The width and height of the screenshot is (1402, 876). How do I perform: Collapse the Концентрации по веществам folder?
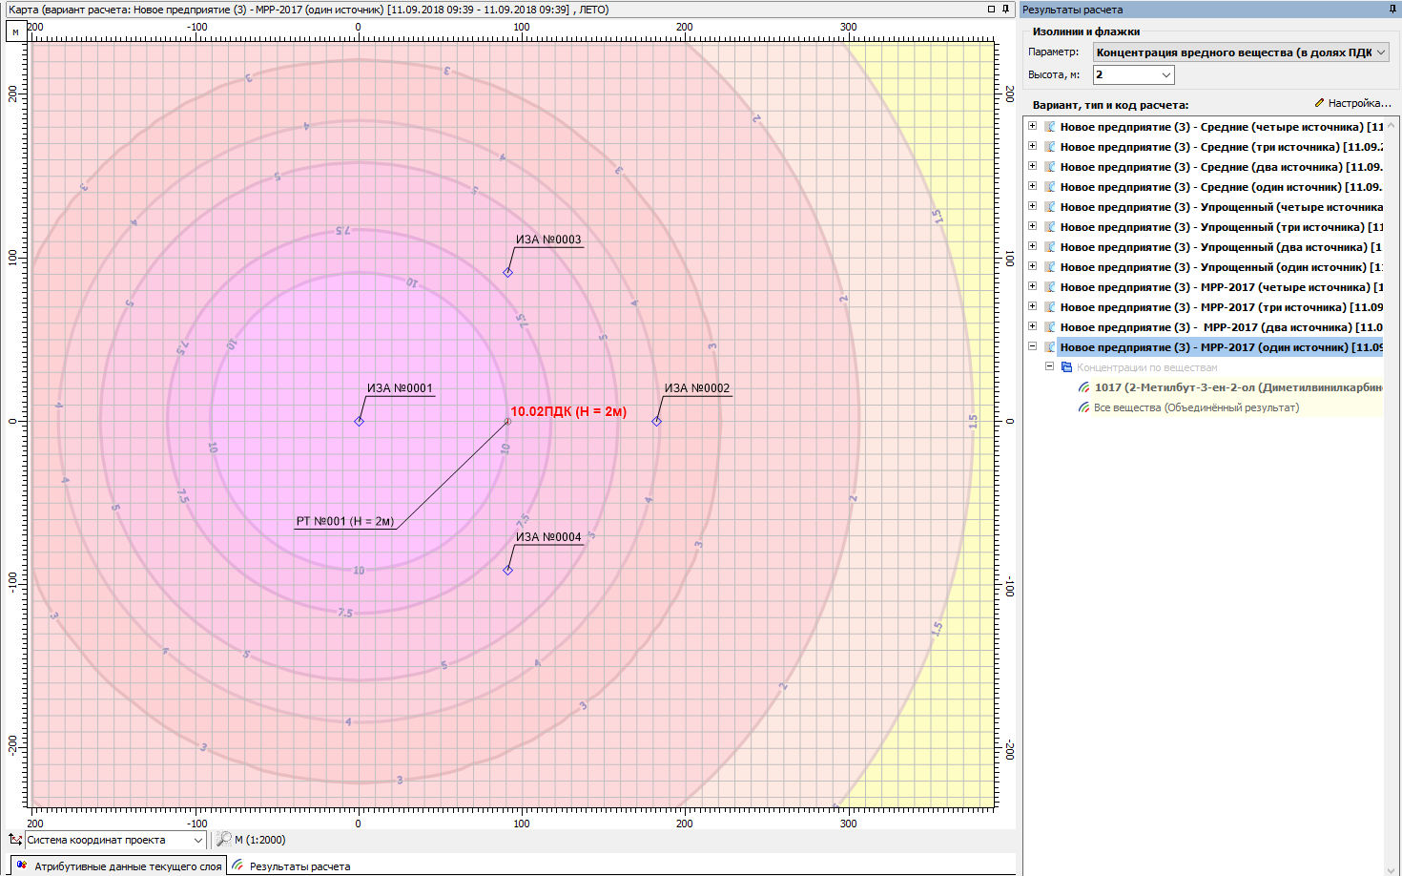(1049, 367)
